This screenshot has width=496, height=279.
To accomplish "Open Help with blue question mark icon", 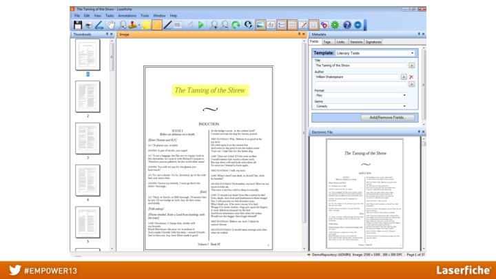I will [x=347, y=25].
